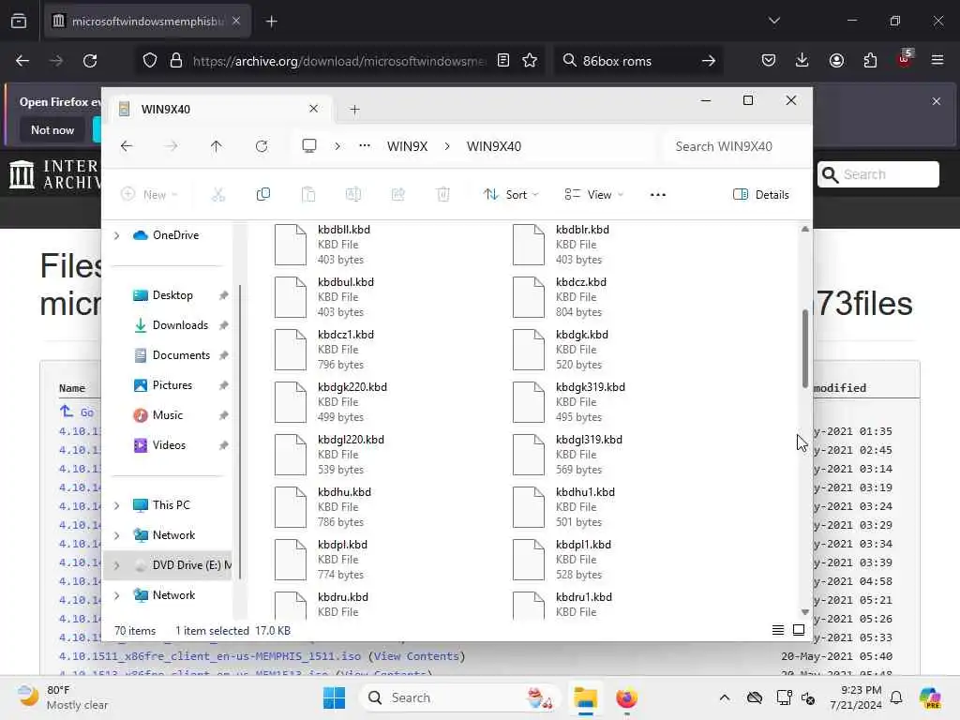This screenshot has height=720, width=960.
Task: Dismiss the Firefox notification banner
Action: (x=936, y=101)
